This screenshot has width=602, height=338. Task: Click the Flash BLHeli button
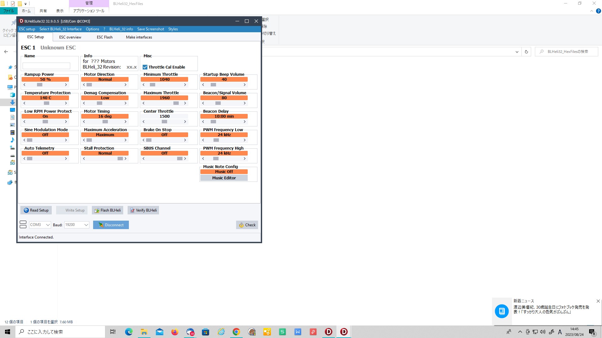click(108, 210)
